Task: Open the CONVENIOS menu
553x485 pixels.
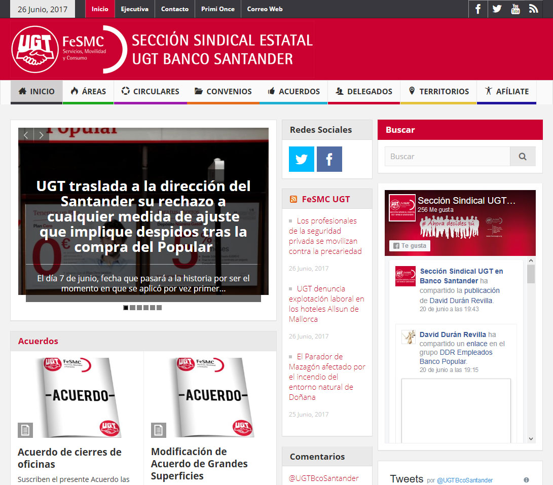Action: (x=223, y=92)
